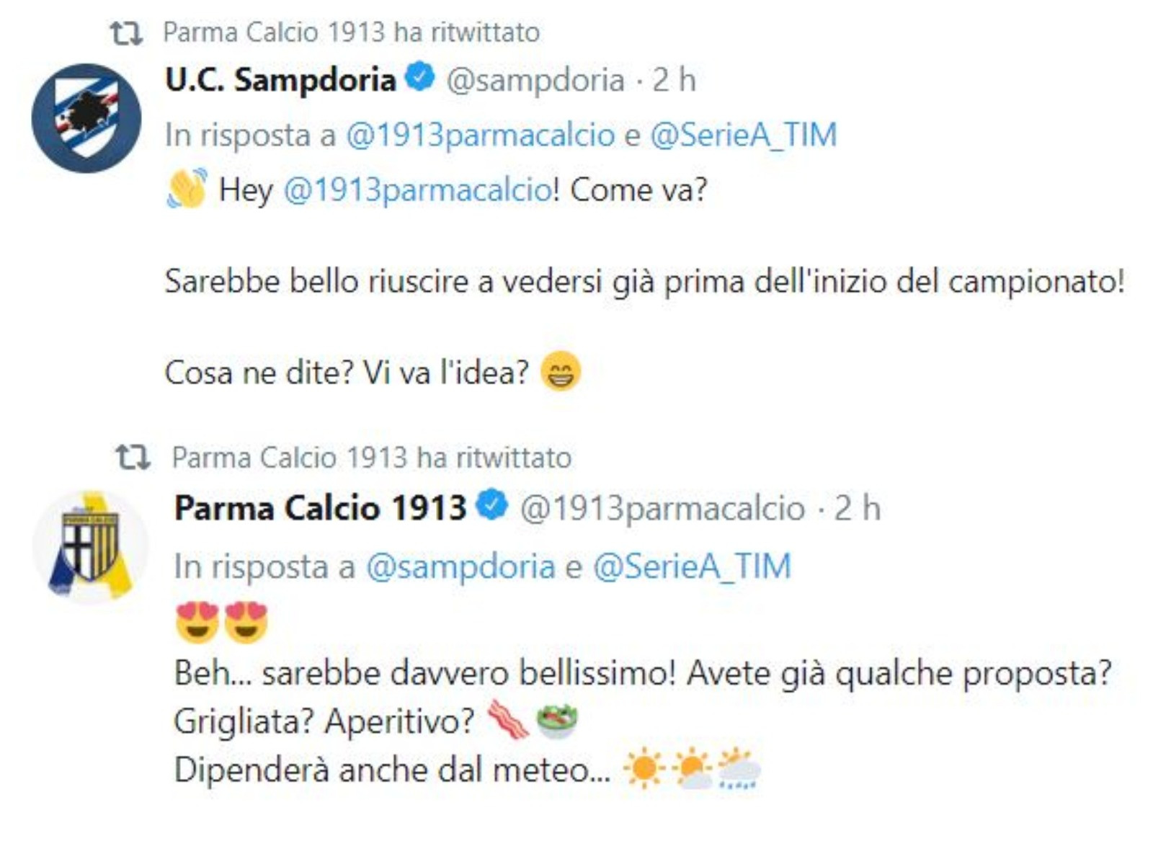Click the @1913parmacalcio mention after "Hey"
The height and width of the screenshot is (841, 1153).
click(x=418, y=190)
